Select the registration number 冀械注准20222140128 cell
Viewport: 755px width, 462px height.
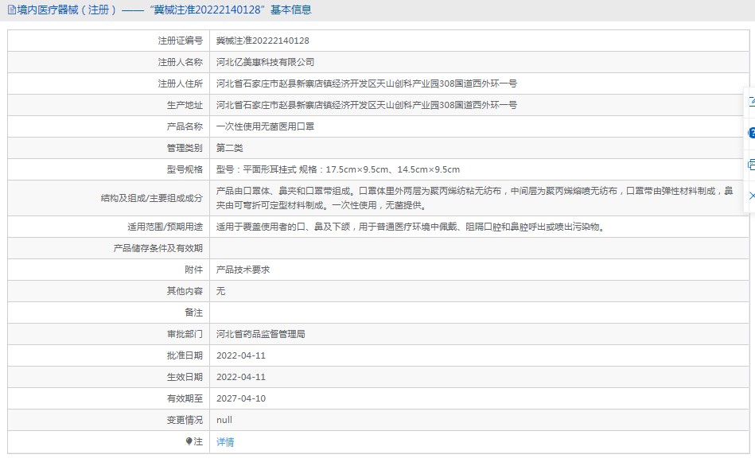coord(263,41)
